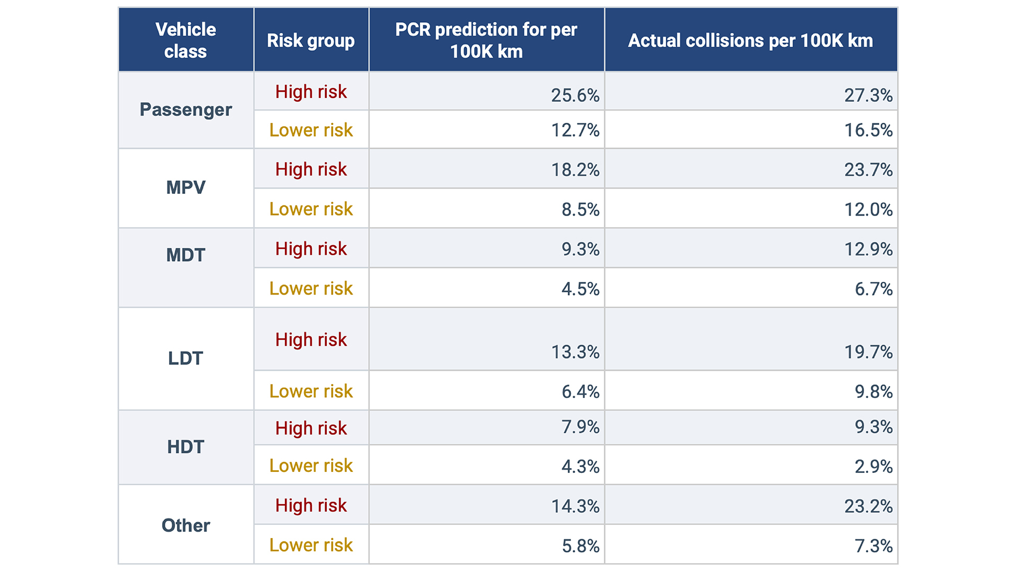Select the 25.6% PCR prediction value
The image size is (1017, 572).
coord(575,95)
